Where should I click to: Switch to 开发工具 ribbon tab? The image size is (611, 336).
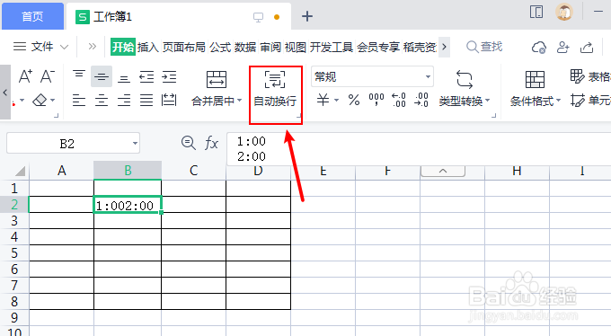(332, 47)
